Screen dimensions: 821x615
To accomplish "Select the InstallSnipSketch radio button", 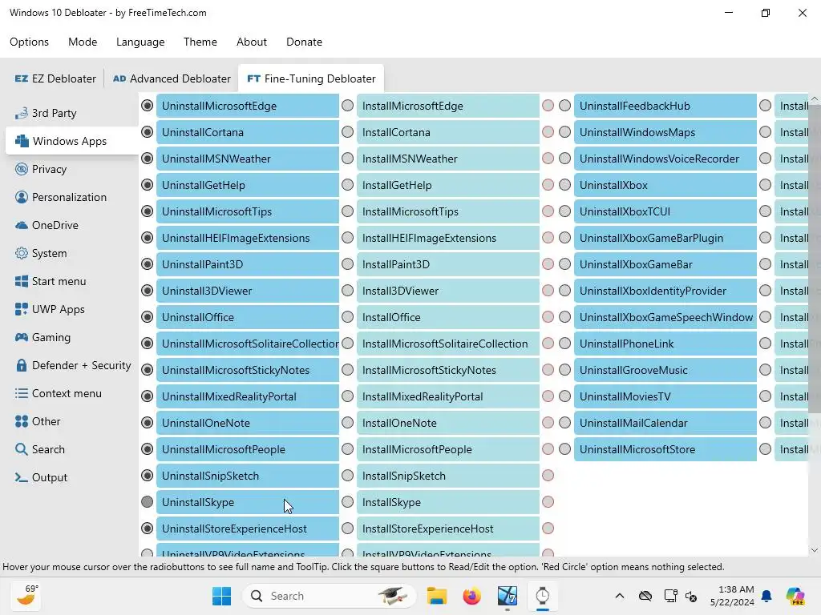I will point(348,476).
